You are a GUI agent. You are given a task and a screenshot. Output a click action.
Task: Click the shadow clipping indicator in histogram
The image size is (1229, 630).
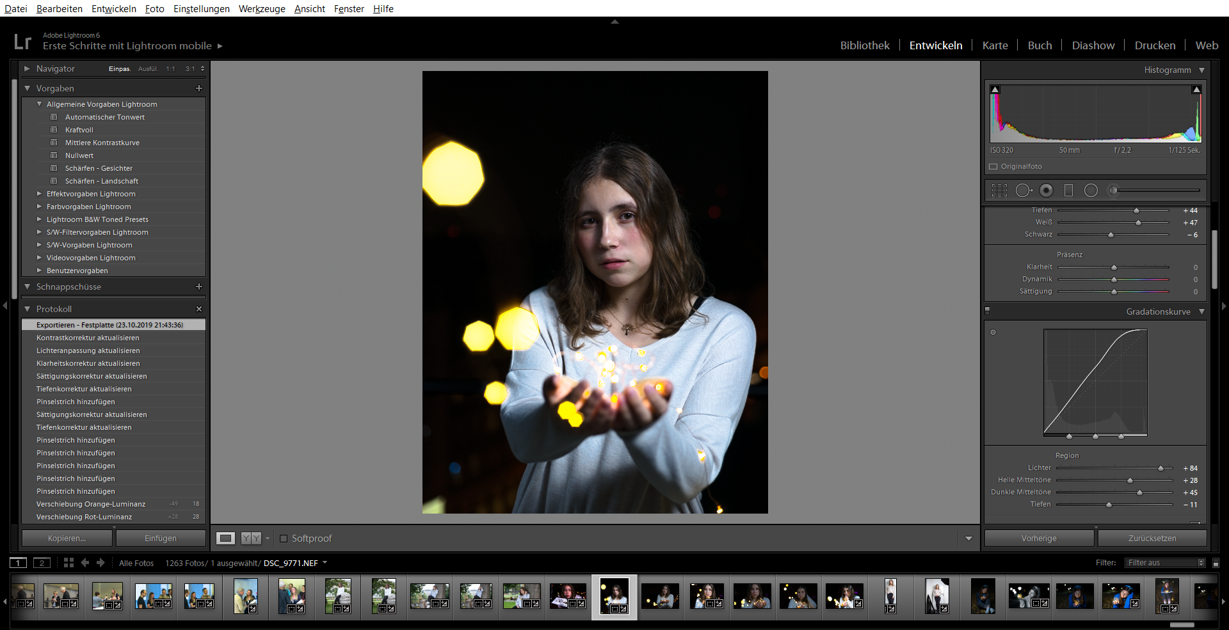point(995,90)
